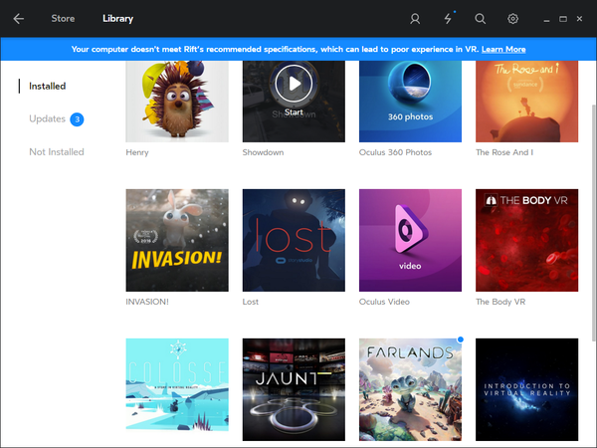This screenshot has width=597, height=448.
Task: Follow the Learn More link in banner
Action: click(503, 49)
